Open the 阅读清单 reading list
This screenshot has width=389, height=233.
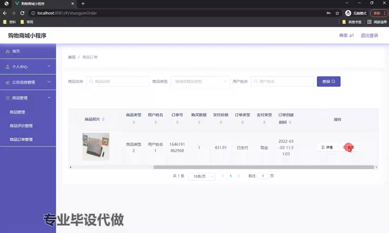[x=377, y=22]
